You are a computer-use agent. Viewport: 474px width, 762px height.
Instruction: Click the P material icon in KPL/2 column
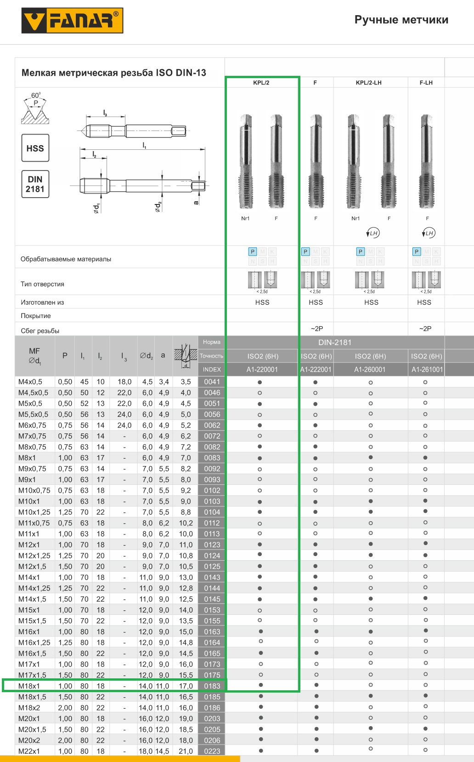253,251
